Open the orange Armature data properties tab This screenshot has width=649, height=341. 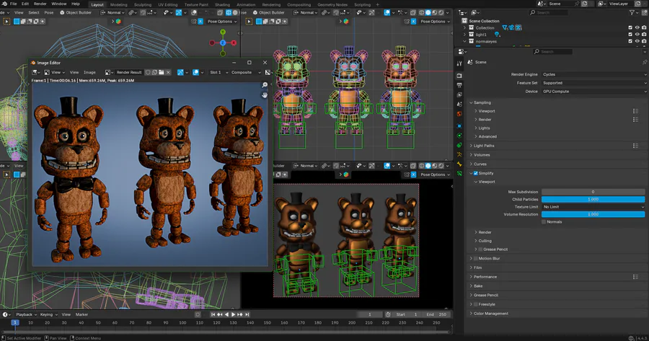(459, 154)
